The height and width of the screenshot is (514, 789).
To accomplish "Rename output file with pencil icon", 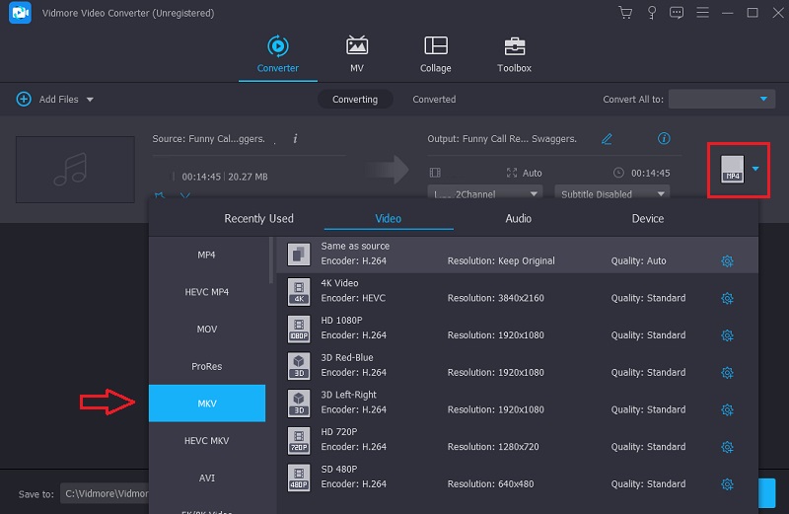I will click(x=607, y=139).
